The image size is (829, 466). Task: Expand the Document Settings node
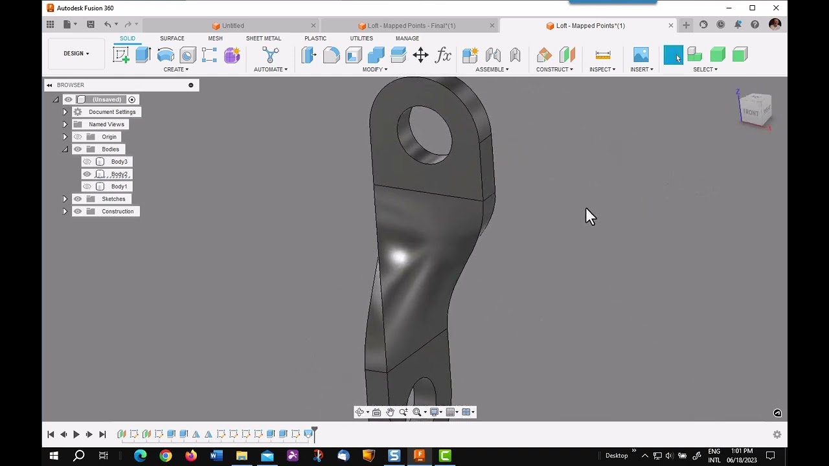point(65,112)
